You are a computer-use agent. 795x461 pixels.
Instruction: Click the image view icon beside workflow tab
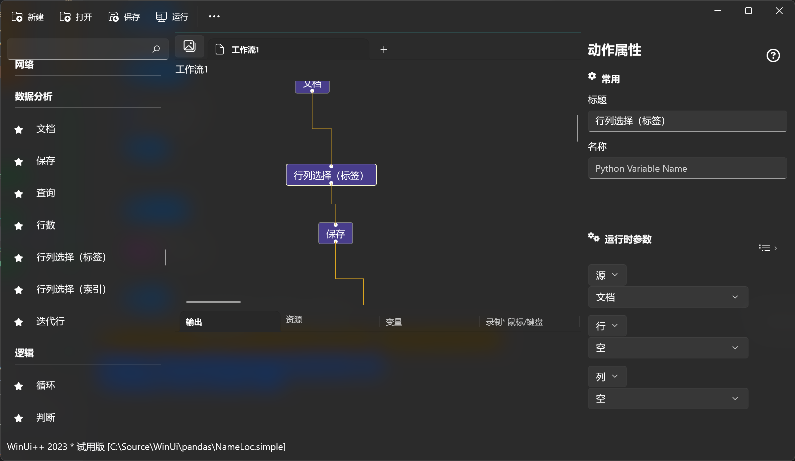[190, 46]
